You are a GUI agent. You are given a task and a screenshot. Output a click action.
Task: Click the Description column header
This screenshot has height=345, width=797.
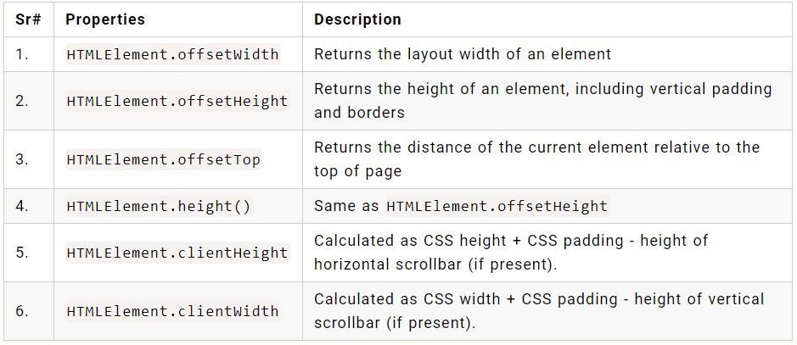(357, 19)
